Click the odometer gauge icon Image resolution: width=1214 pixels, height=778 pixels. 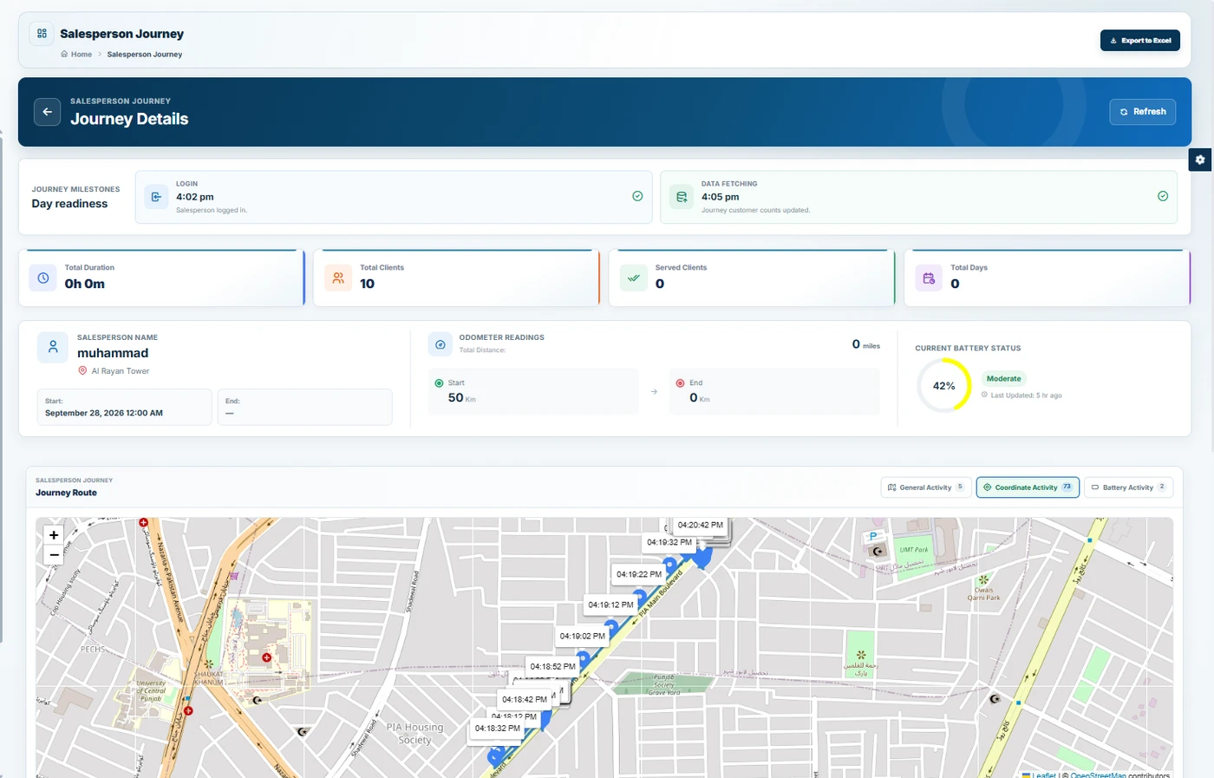click(x=441, y=344)
